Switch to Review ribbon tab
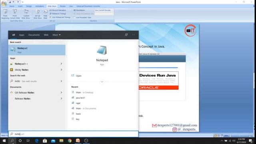Image resolution: width=256 pixels, height=144 pixels. point(63,6)
